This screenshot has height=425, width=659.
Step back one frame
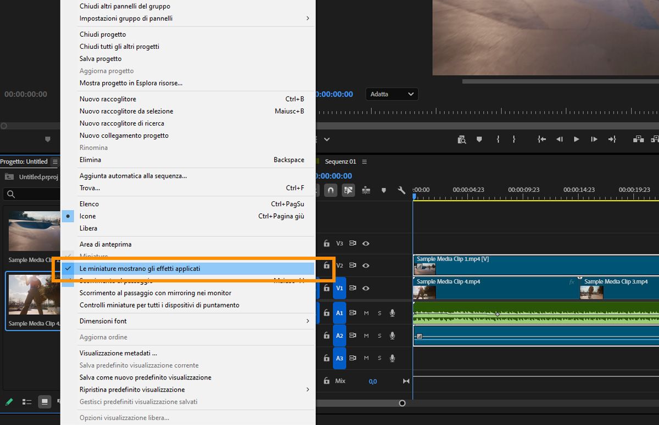coord(559,139)
